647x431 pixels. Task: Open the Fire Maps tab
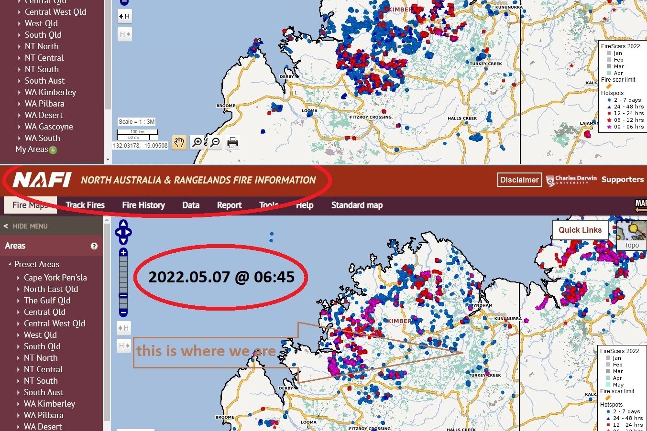(x=31, y=205)
